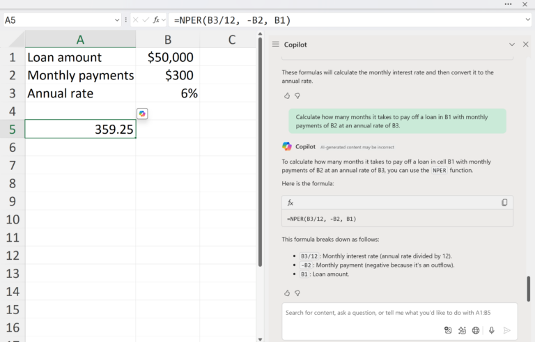Thumbs down the earlier annual rate response
The height and width of the screenshot is (342, 535).
[x=297, y=95]
